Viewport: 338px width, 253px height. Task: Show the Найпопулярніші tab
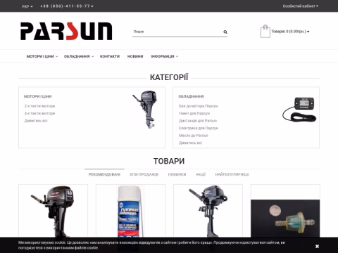[232, 174]
